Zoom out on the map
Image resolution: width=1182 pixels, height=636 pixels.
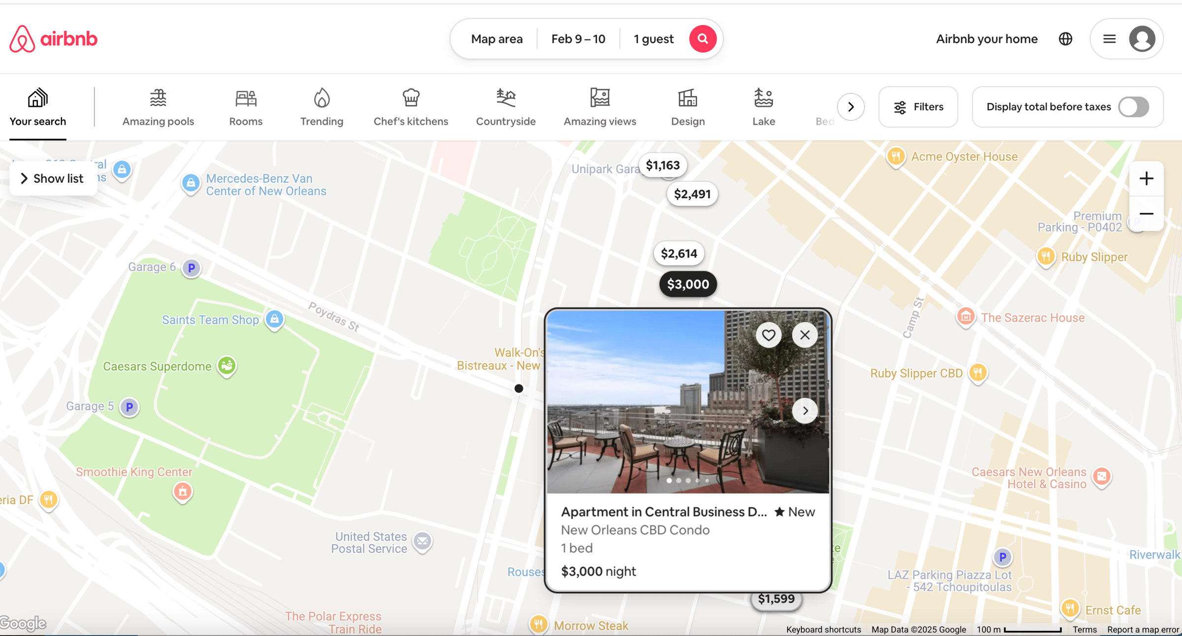click(x=1146, y=214)
